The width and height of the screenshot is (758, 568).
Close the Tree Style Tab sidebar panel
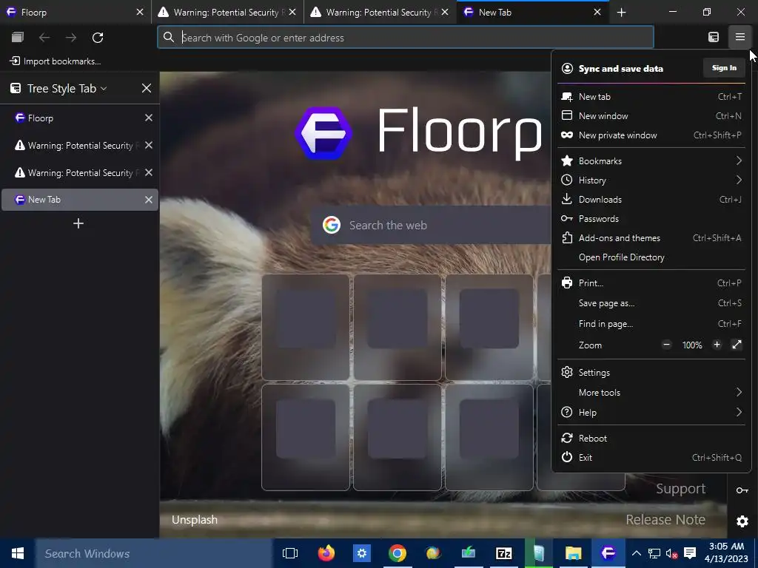point(147,89)
